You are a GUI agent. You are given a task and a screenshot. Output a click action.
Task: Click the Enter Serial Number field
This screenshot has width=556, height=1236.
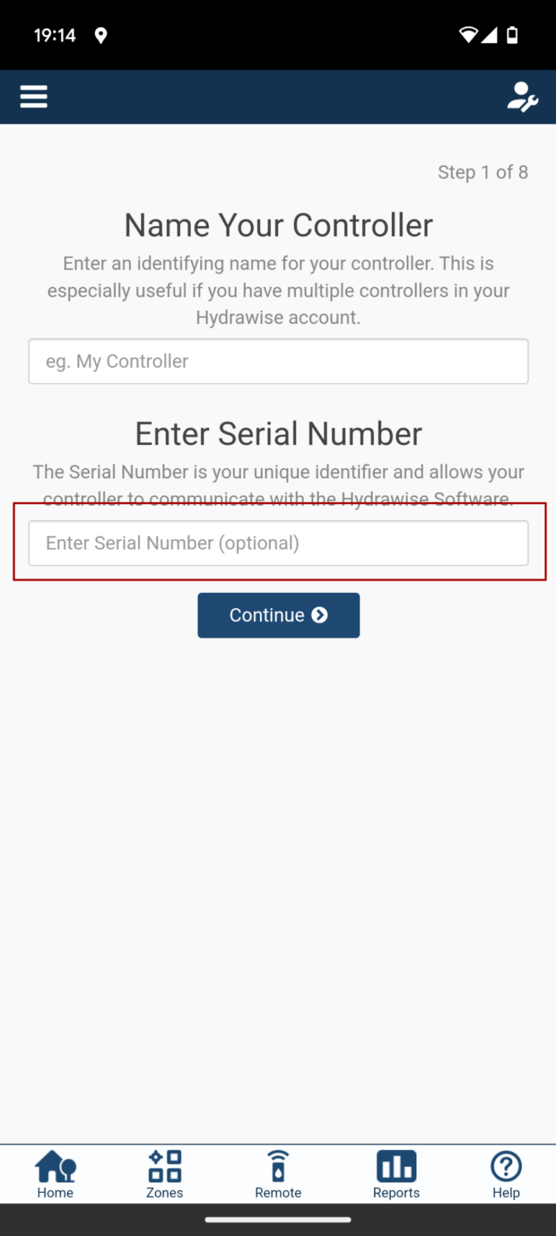click(x=278, y=543)
